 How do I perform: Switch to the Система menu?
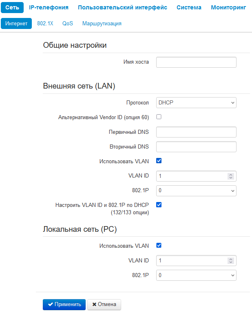[x=189, y=7]
